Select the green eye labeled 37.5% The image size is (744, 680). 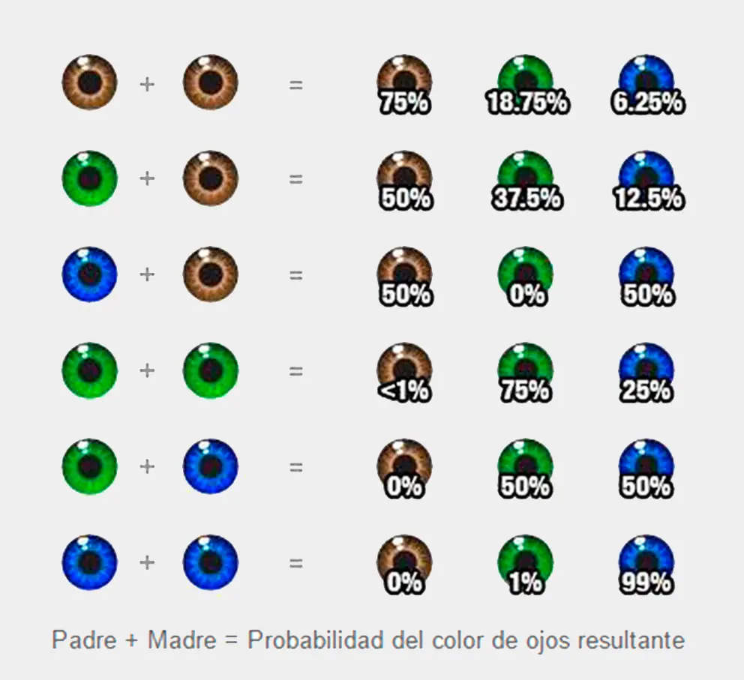526,180
